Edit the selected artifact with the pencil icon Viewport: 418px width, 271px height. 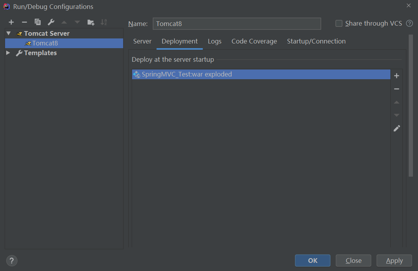point(396,128)
